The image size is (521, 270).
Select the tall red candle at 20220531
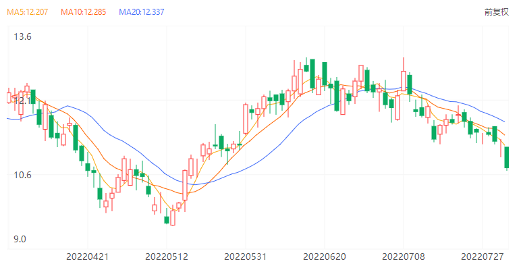pos(246,117)
